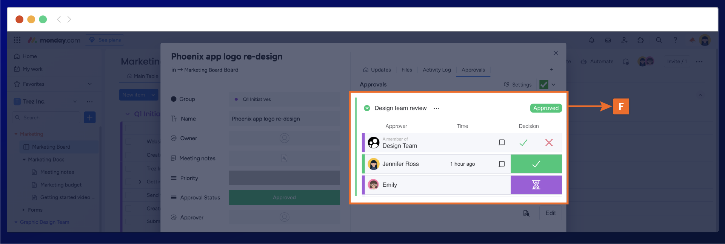Click the search magnifier in top bar
This screenshot has height=244, width=725.
pos(659,40)
